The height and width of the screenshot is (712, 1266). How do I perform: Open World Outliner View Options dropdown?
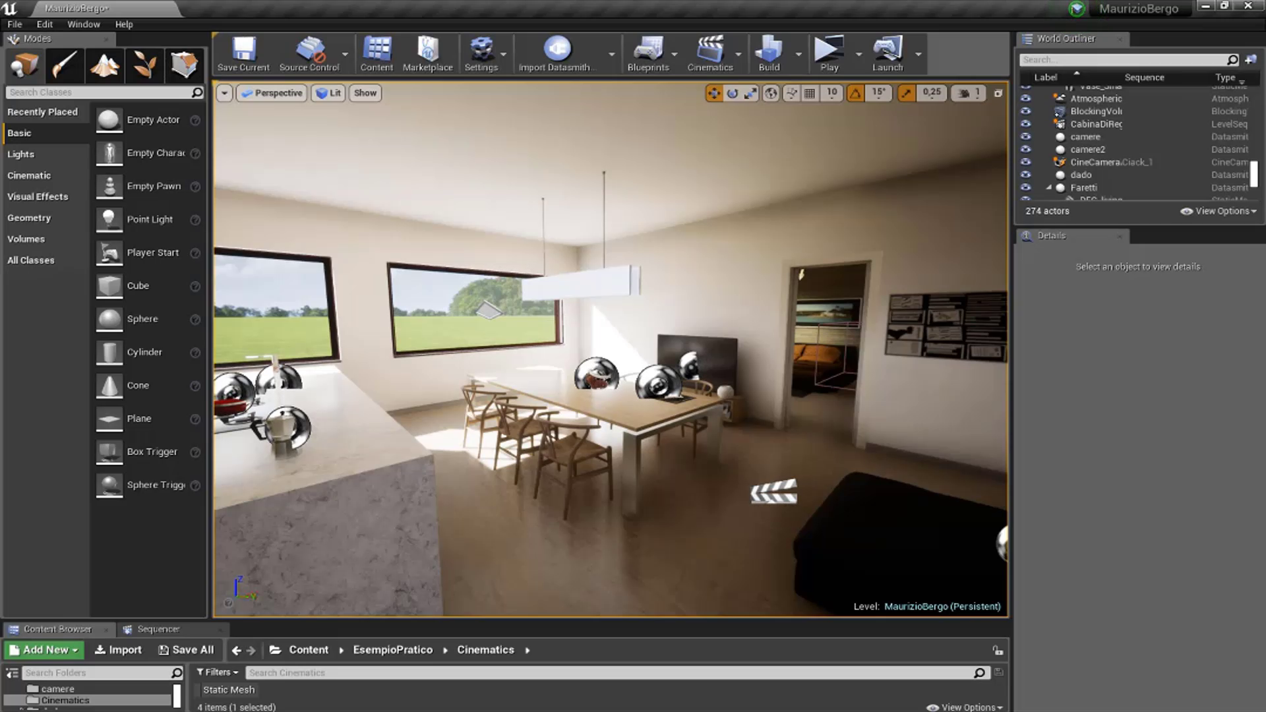tap(1219, 211)
